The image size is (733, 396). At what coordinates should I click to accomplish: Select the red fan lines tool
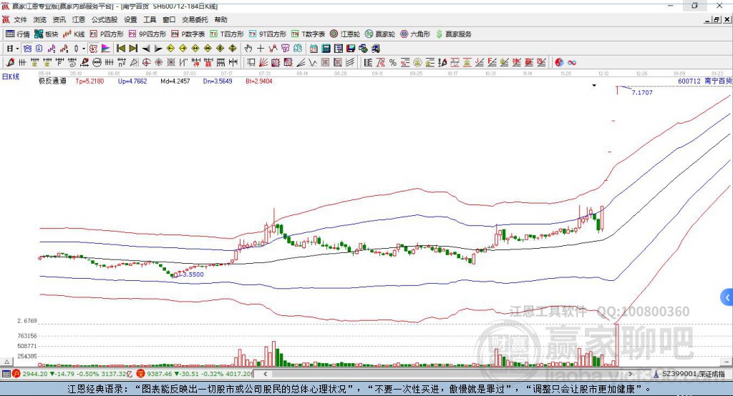(263, 63)
